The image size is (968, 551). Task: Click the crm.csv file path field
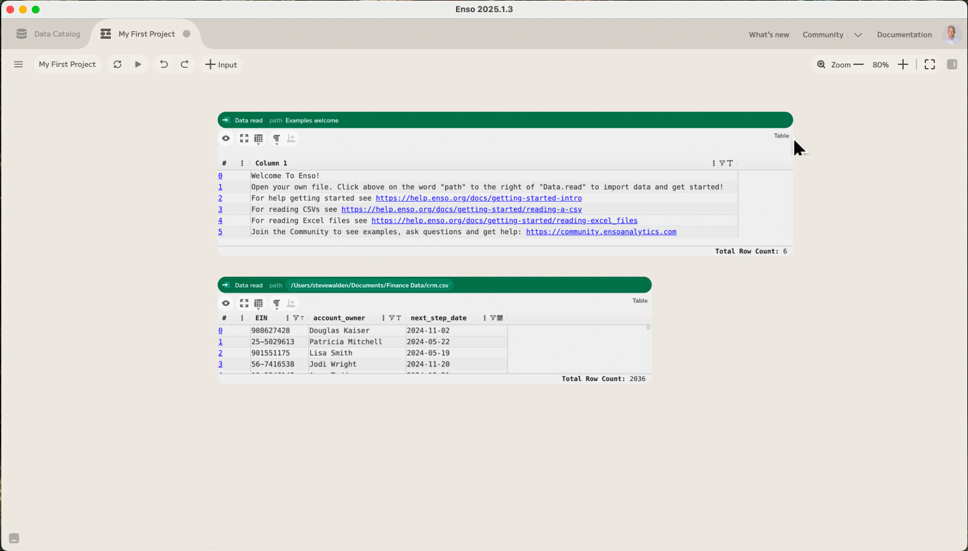[369, 285]
